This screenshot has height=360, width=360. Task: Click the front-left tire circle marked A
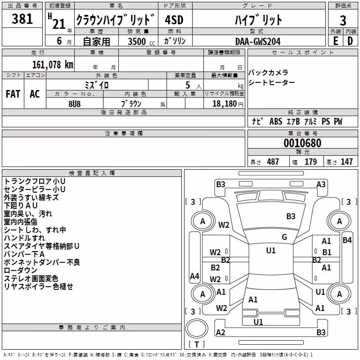tap(202, 221)
